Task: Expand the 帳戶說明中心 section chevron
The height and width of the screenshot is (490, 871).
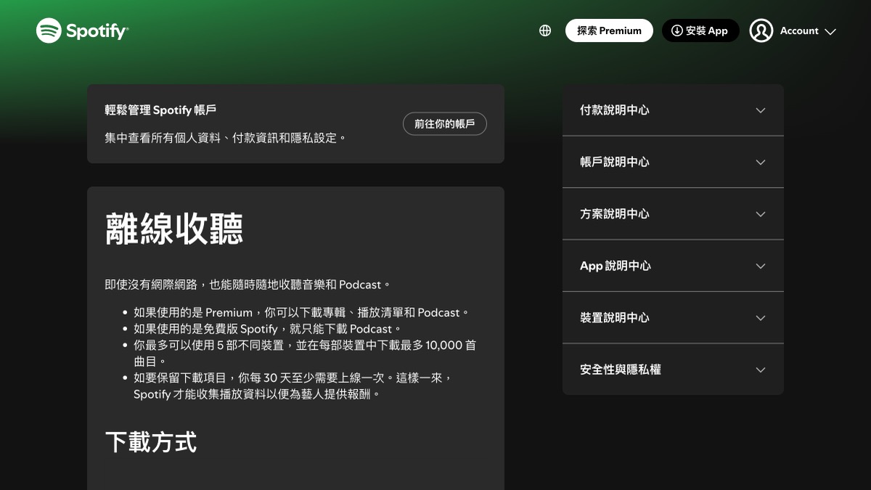Action: point(761,162)
